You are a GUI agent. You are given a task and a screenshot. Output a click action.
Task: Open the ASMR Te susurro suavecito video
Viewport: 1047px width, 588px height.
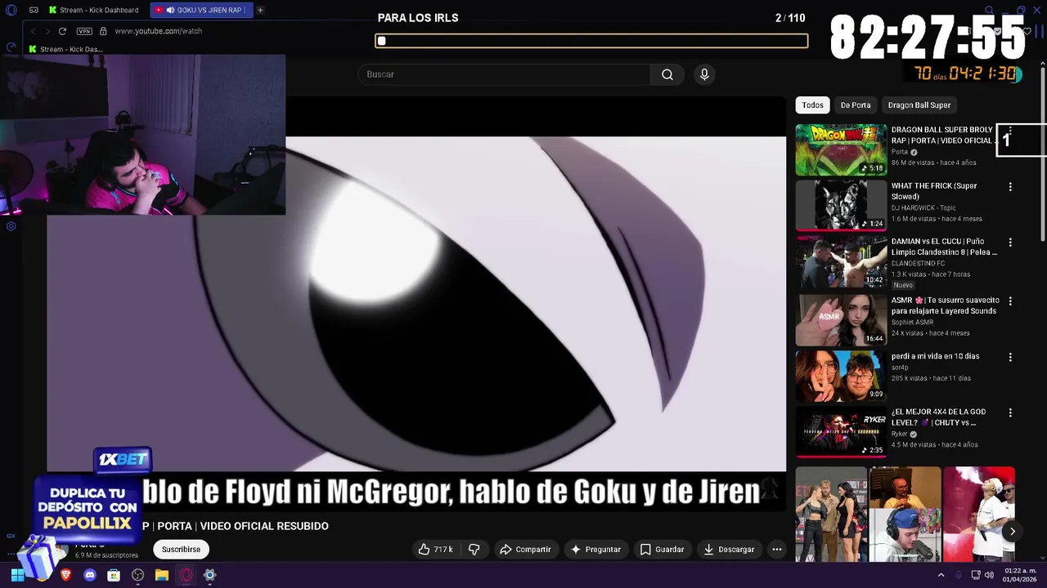tap(944, 305)
